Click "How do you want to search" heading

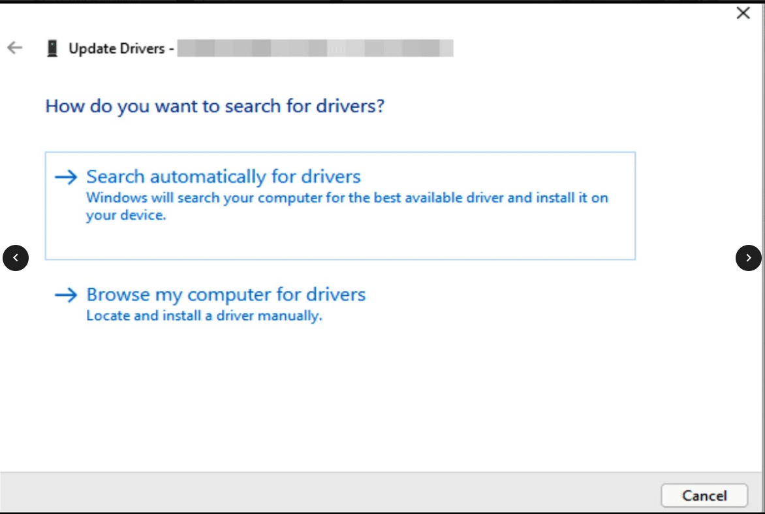click(215, 106)
